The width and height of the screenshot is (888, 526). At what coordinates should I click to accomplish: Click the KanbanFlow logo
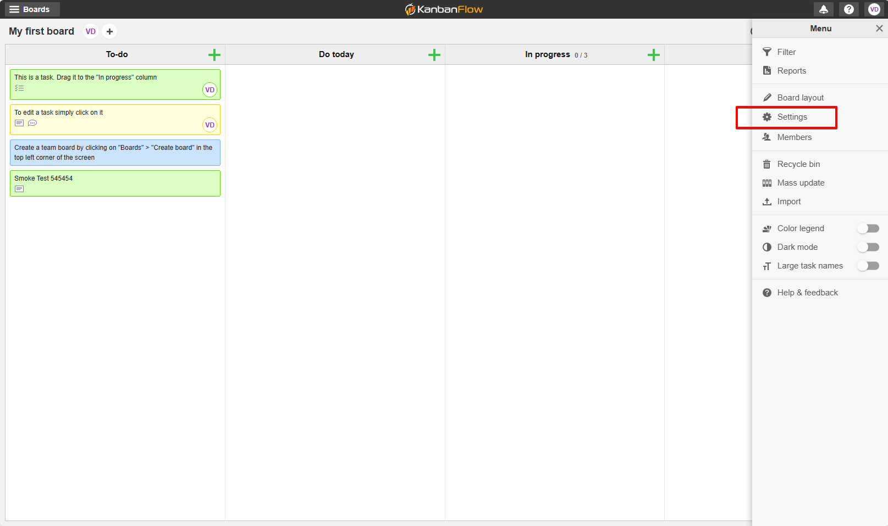click(443, 9)
